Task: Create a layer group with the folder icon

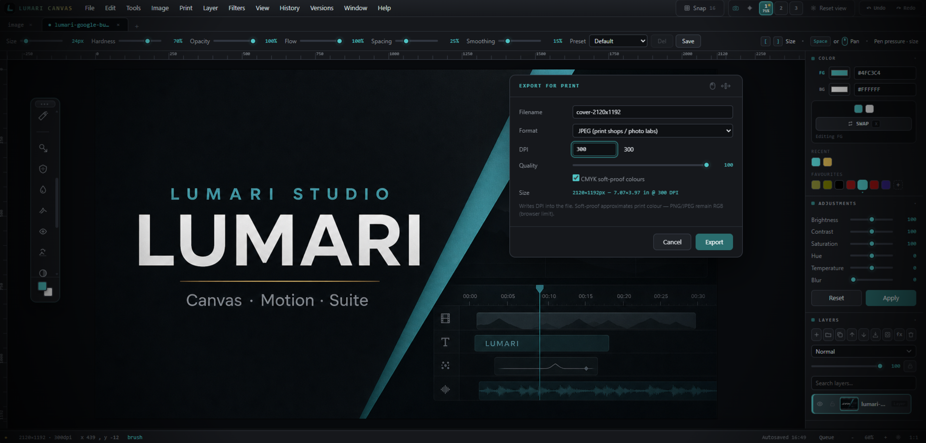Action: [x=828, y=335]
